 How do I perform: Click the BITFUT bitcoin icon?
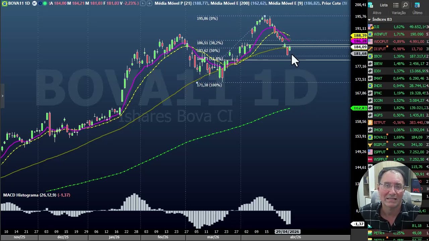coord(370,123)
